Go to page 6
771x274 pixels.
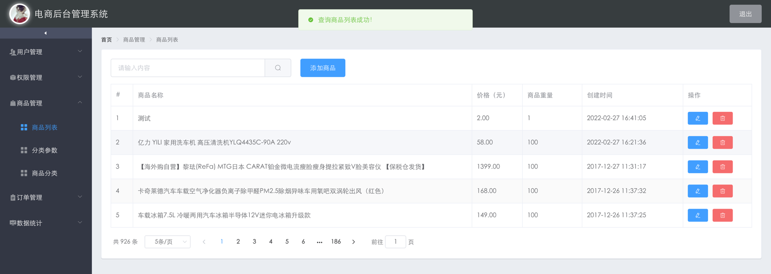[x=303, y=242]
